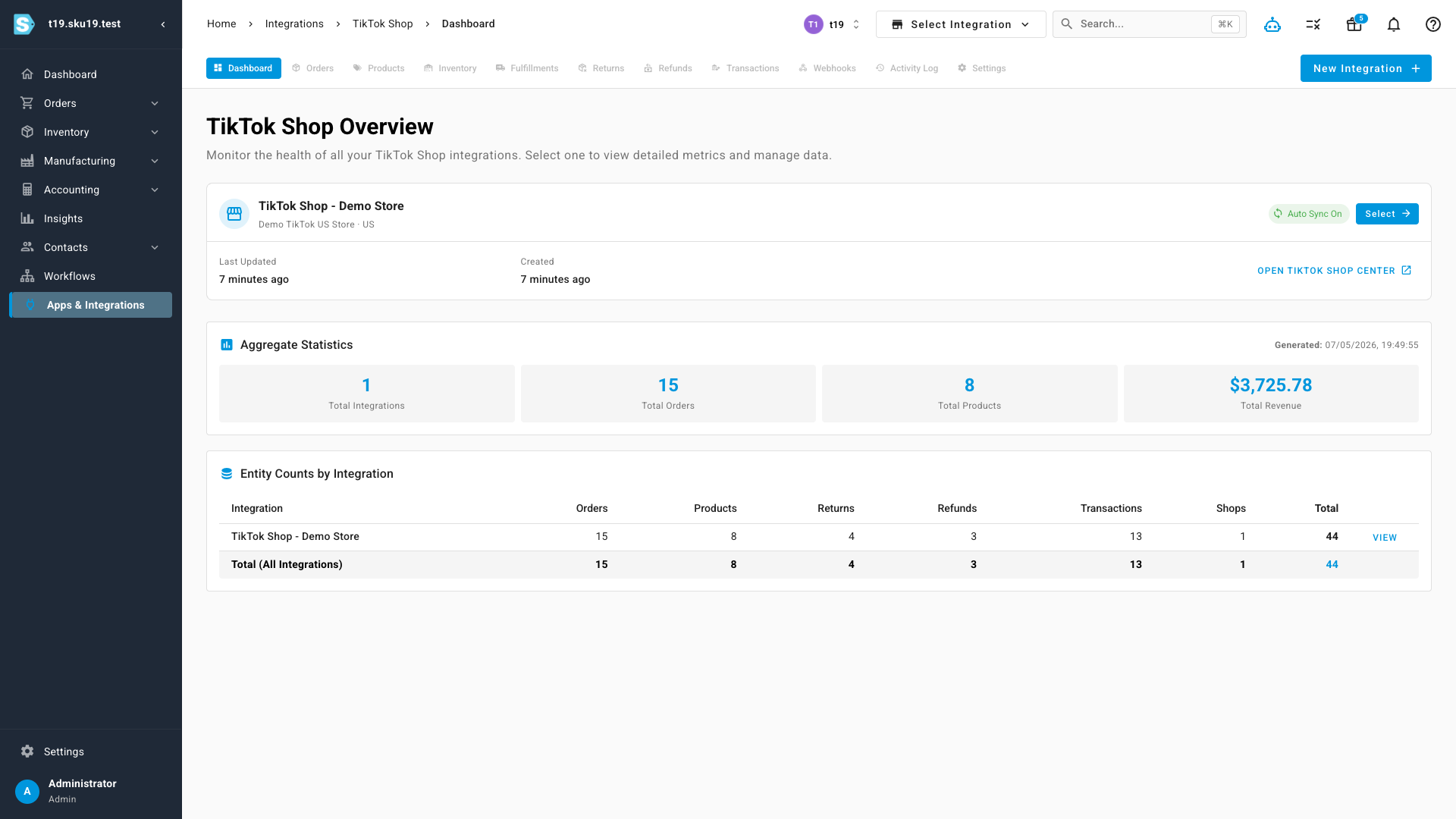Click the Transactions column header

point(1111,509)
